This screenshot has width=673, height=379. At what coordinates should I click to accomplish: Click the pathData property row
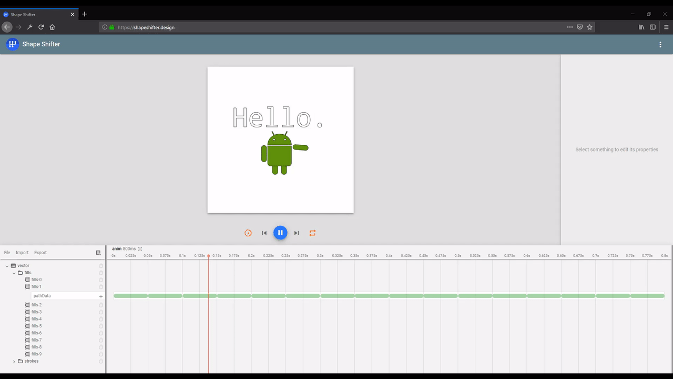pos(68,296)
